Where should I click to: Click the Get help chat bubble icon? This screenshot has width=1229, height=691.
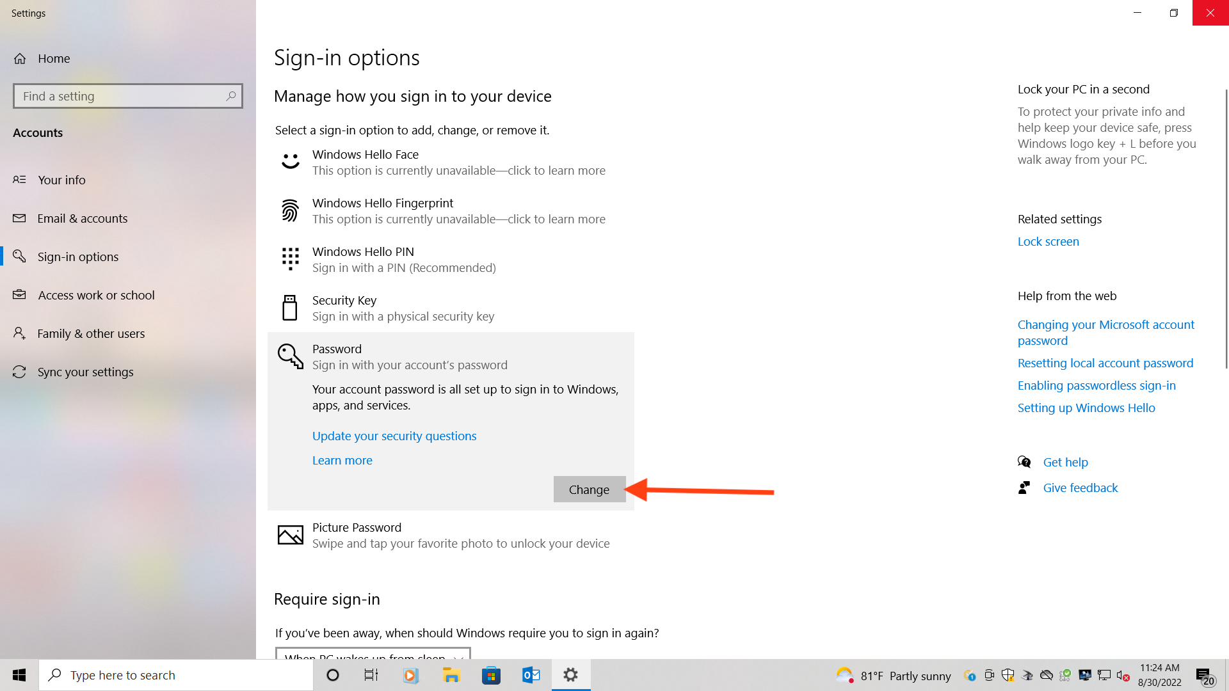pos(1024,461)
